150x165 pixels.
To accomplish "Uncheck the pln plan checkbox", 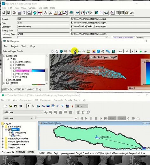I will pos(11,59).
